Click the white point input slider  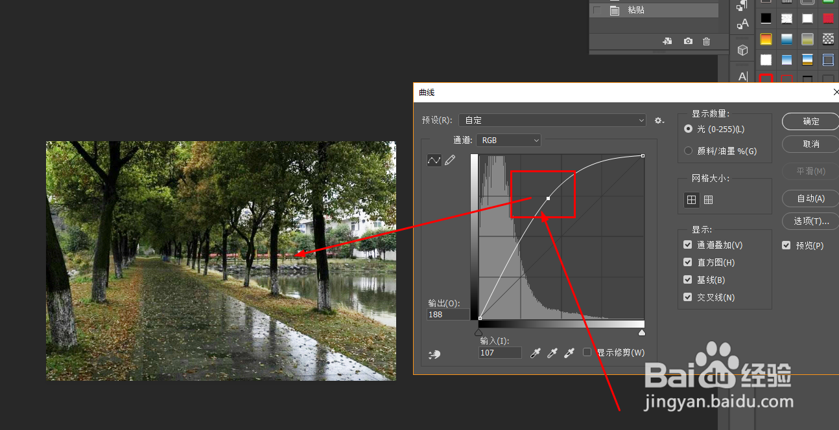[x=642, y=332]
